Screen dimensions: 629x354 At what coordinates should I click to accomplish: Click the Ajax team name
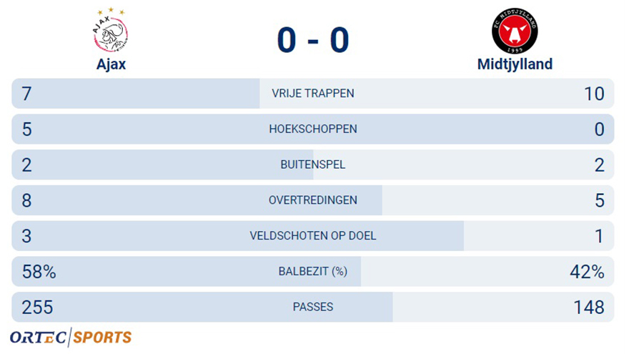click(x=112, y=64)
